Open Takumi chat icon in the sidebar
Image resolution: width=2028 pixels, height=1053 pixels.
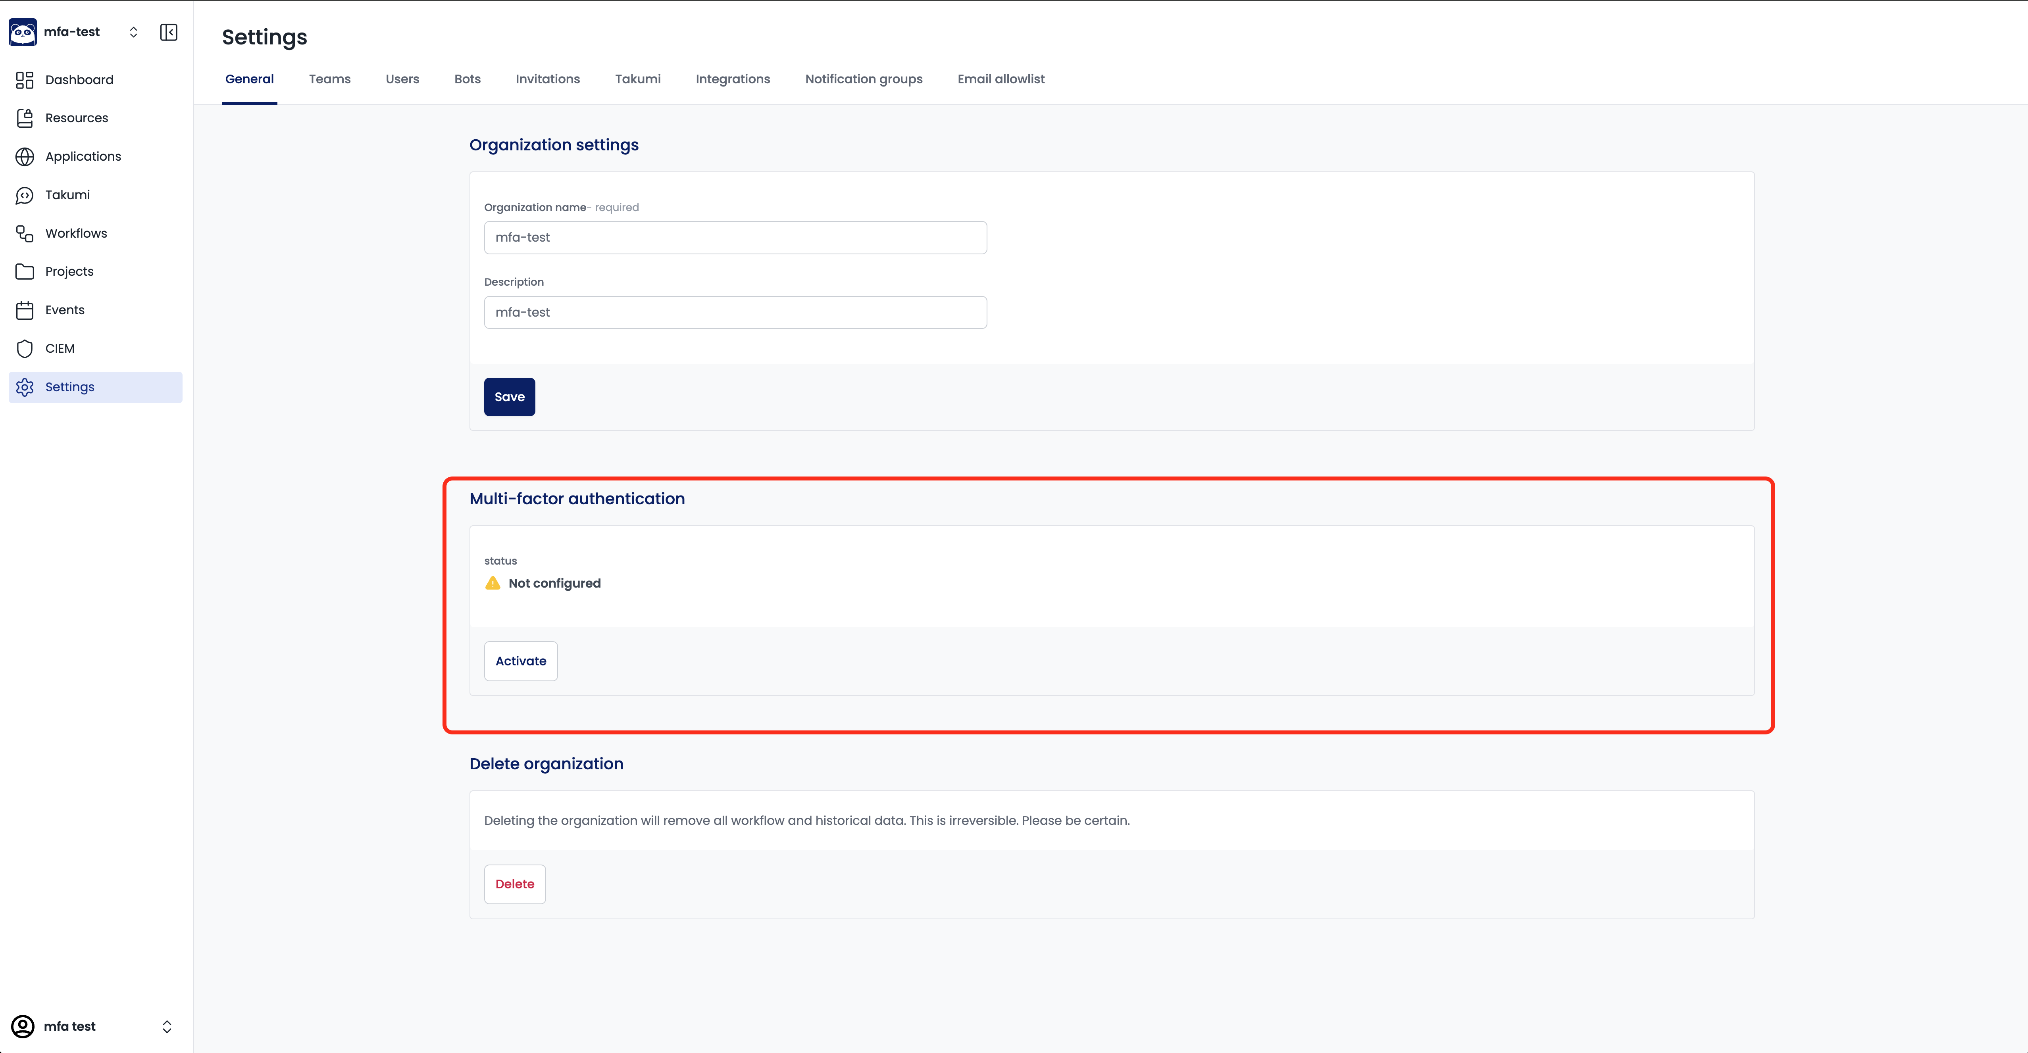click(x=24, y=195)
